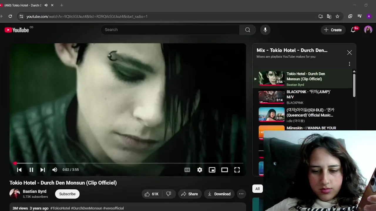376x211 pixels.
Task: Toggle theater mode
Action: 224,170
